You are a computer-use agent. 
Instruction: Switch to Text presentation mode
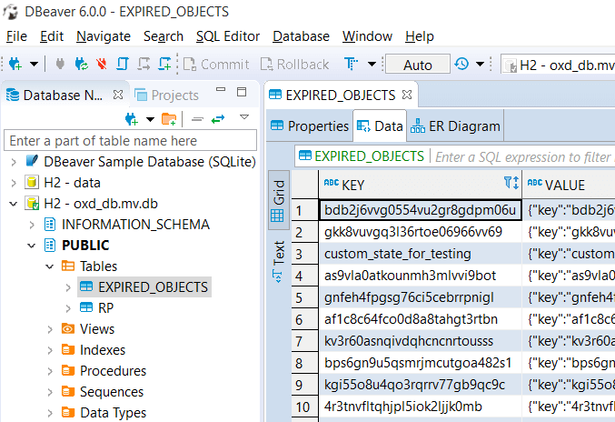tap(278, 261)
